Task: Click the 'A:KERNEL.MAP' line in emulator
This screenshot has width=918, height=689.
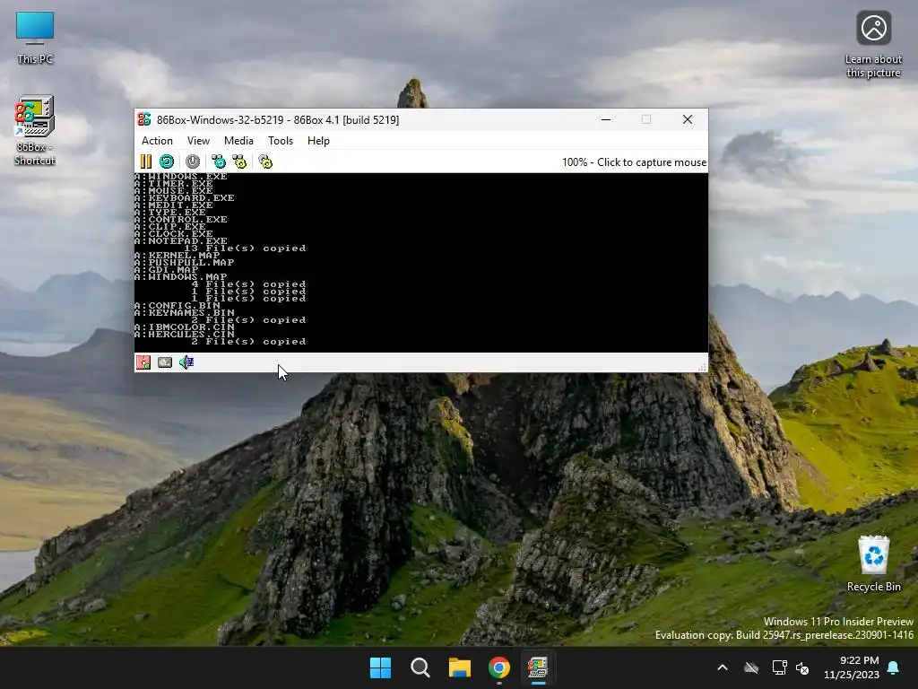Action: [178, 256]
